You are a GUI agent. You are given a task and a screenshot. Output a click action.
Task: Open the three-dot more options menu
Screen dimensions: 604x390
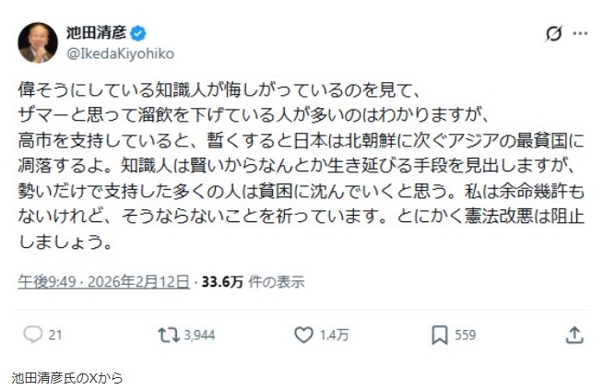[580, 34]
